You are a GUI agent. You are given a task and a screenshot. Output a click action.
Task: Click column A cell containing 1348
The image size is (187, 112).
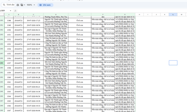(x=9, y=20)
